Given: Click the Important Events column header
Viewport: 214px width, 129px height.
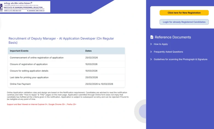Looking at the screenshot, I should click(19, 51).
